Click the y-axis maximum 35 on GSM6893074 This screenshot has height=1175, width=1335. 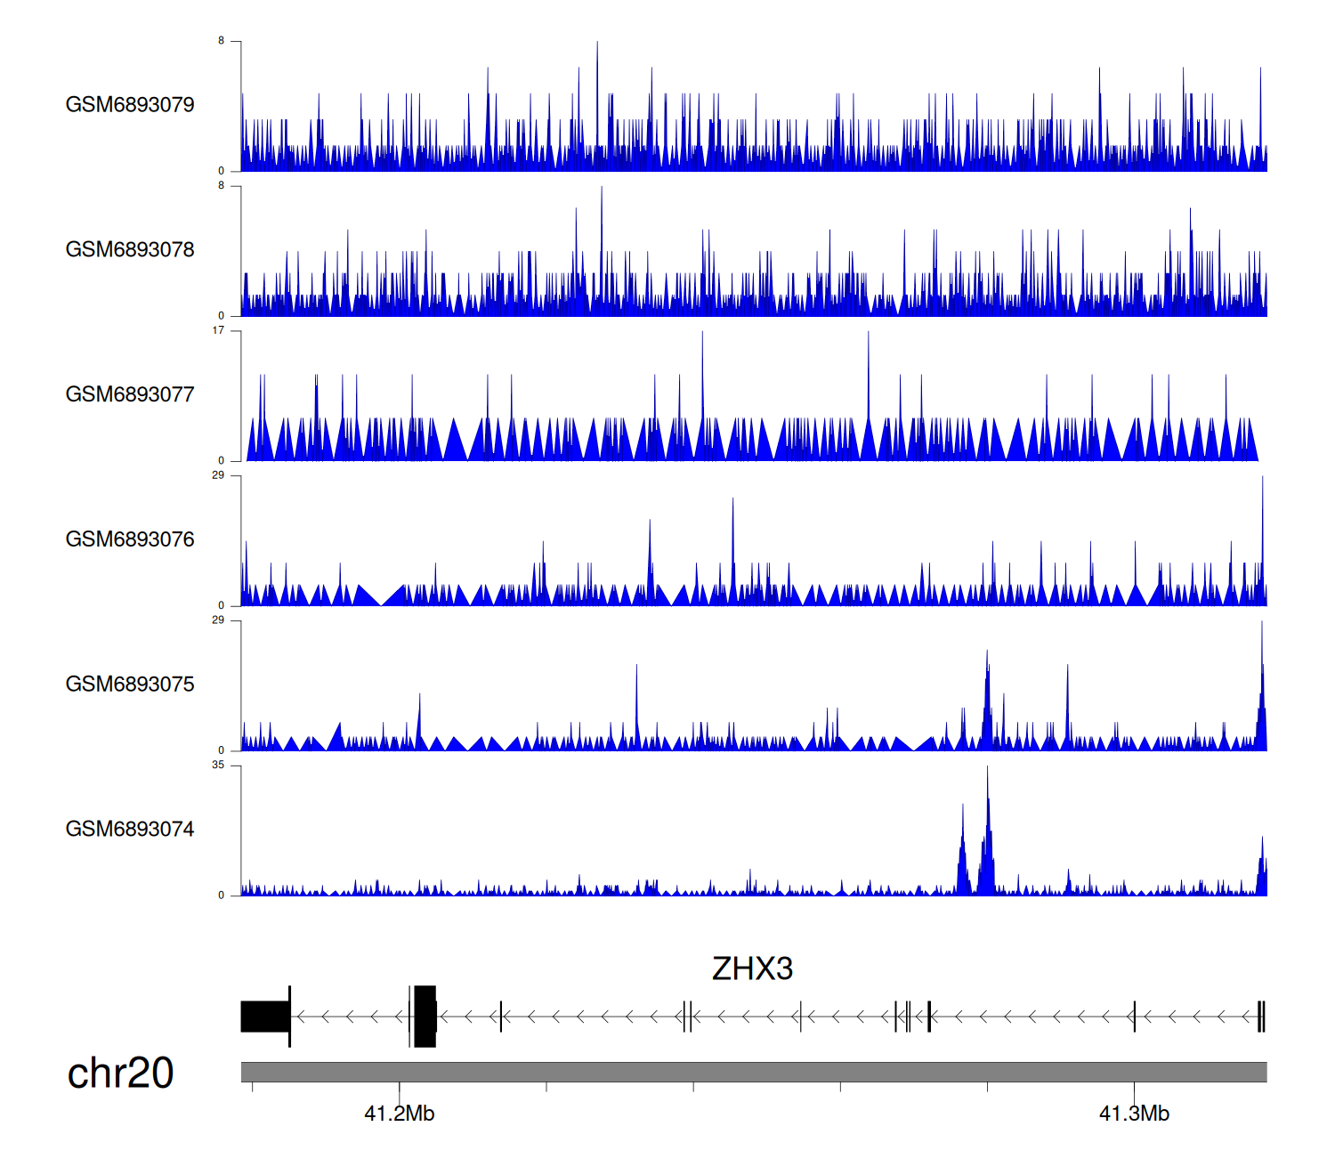(x=218, y=766)
